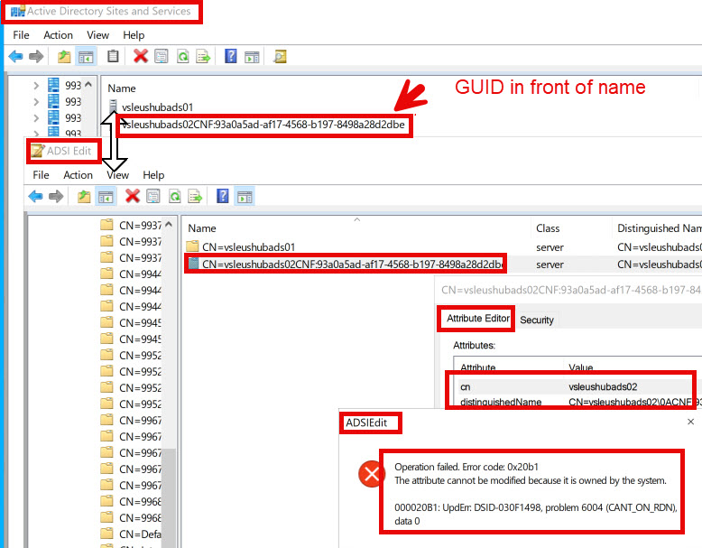Open Help menu in ADSI Edit
Image resolution: width=702 pixels, height=548 pixels.
[153, 175]
